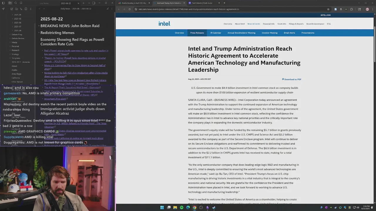Open the IR Calendar sub-nav tab
Viewport: 376px width, 211px height.
tap(216, 33)
